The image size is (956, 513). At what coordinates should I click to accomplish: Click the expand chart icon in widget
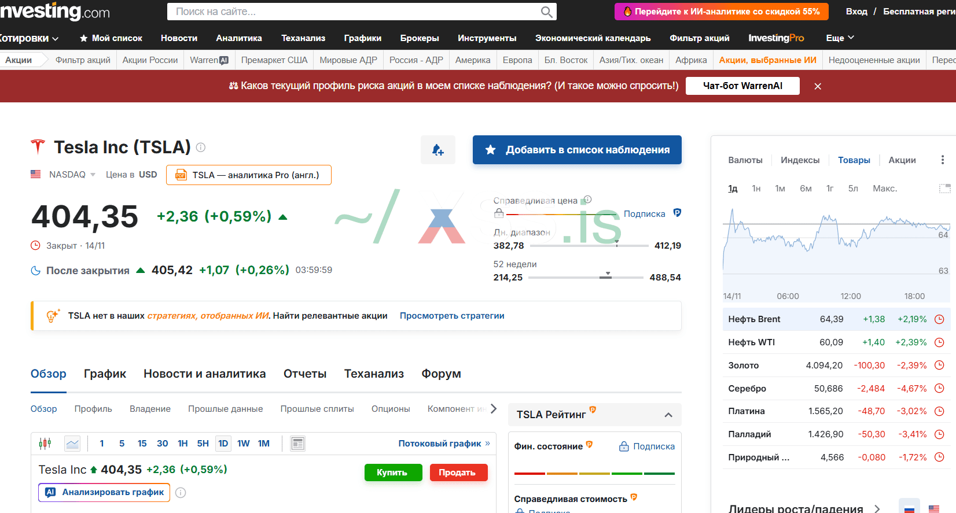pos(944,189)
